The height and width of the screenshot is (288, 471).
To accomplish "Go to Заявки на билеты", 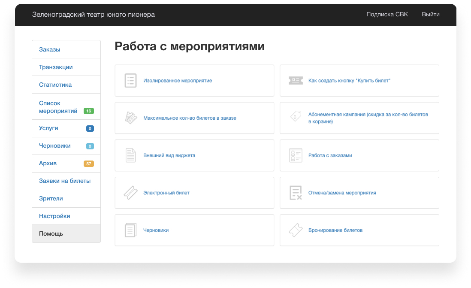I will tap(66, 181).
